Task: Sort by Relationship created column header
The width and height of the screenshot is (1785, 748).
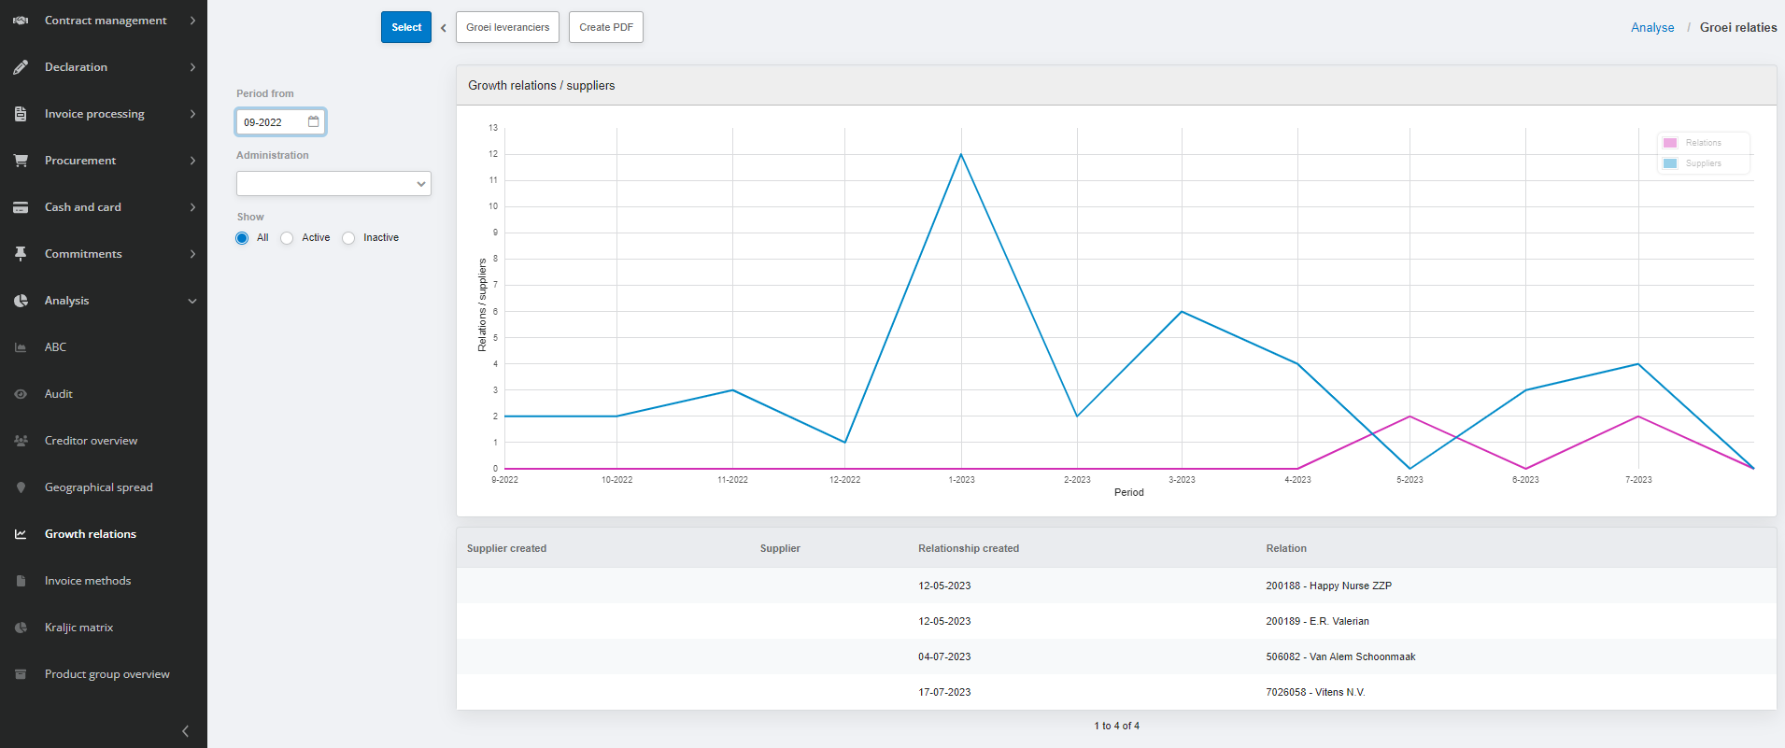Action: (x=969, y=548)
